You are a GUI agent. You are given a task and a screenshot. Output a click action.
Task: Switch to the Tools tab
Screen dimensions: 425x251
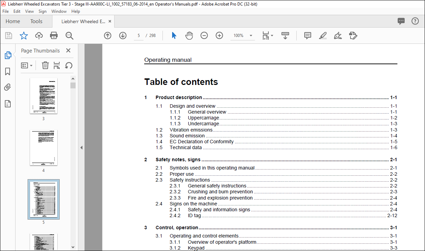[x=36, y=21]
